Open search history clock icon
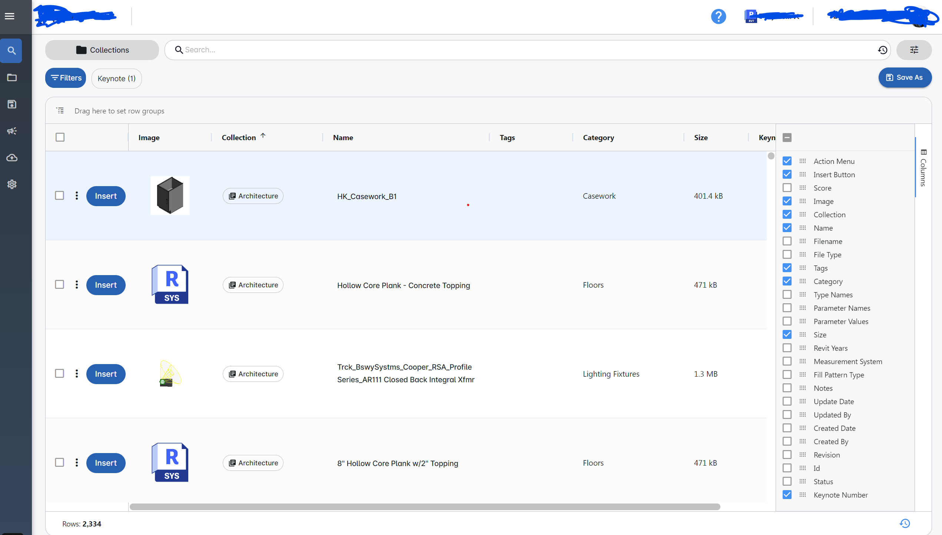Image resolution: width=942 pixels, height=535 pixels. tap(882, 50)
